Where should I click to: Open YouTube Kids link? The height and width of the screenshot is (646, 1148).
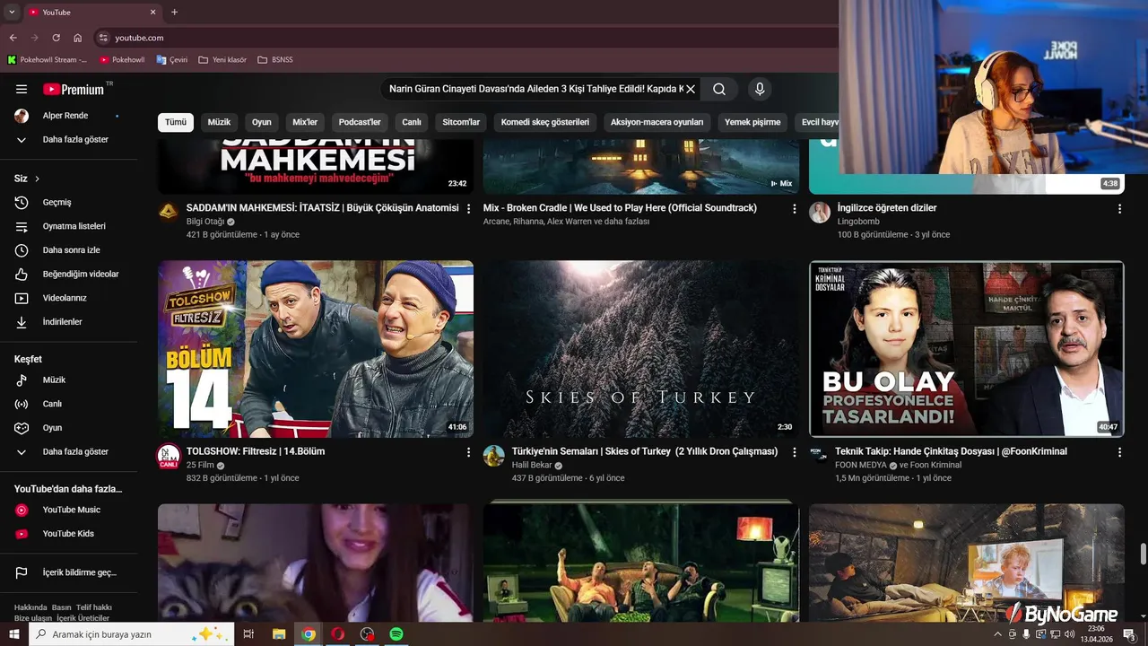69,534
